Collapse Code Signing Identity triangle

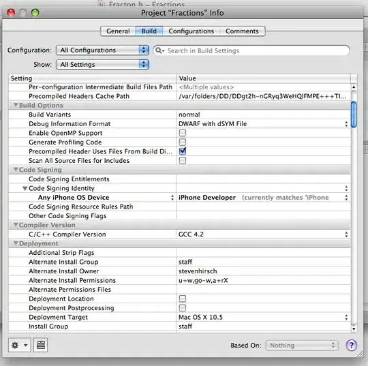pos(25,188)
